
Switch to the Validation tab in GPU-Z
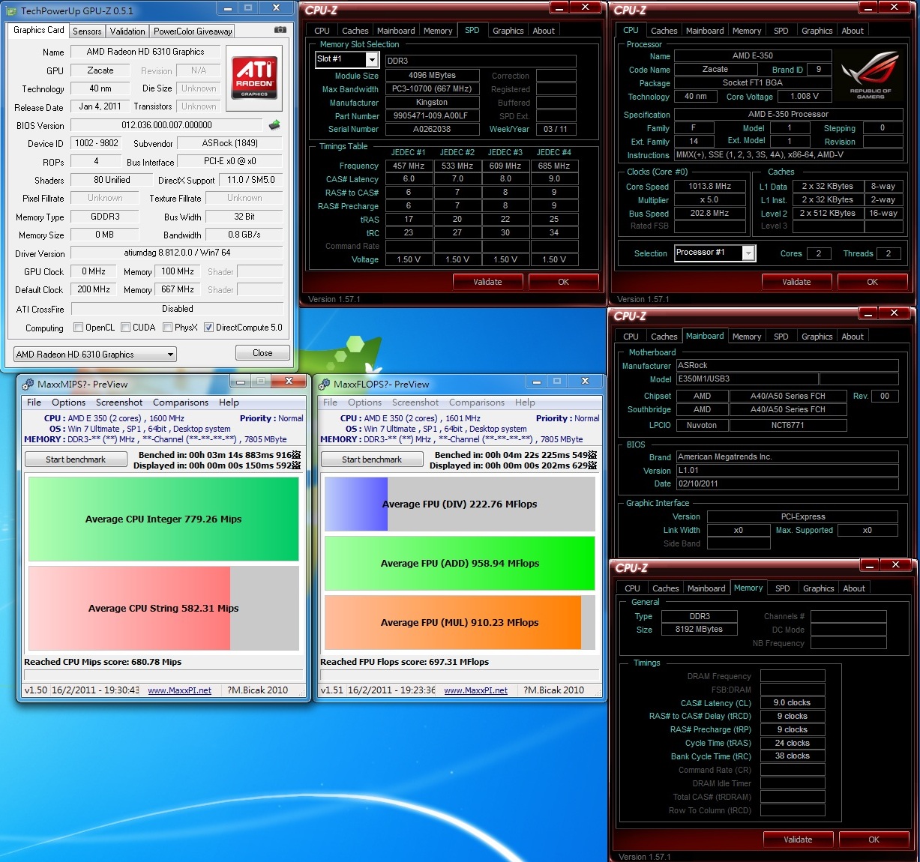point(127,31)
